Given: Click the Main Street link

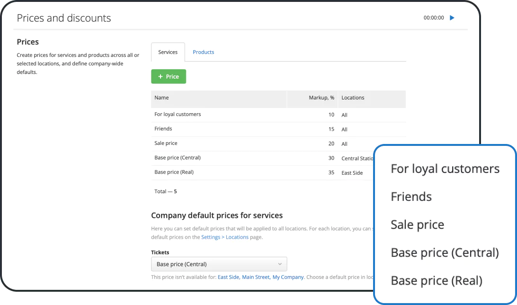Looking at the screenshot, I should (256, 277).
